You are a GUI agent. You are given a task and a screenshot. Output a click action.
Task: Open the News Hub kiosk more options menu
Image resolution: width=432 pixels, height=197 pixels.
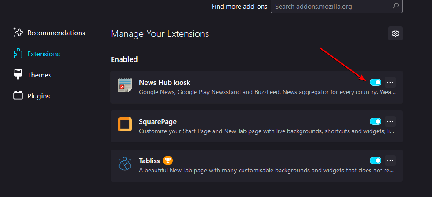[390, 82]
